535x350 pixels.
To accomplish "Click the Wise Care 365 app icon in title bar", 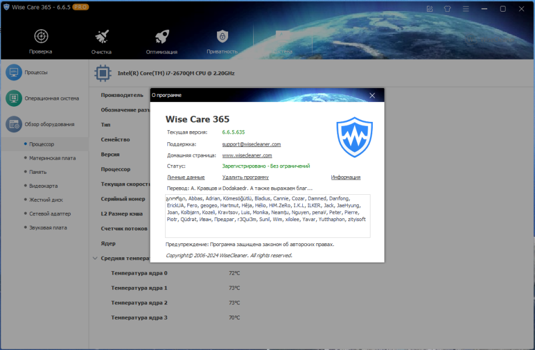I will point(6,7).
